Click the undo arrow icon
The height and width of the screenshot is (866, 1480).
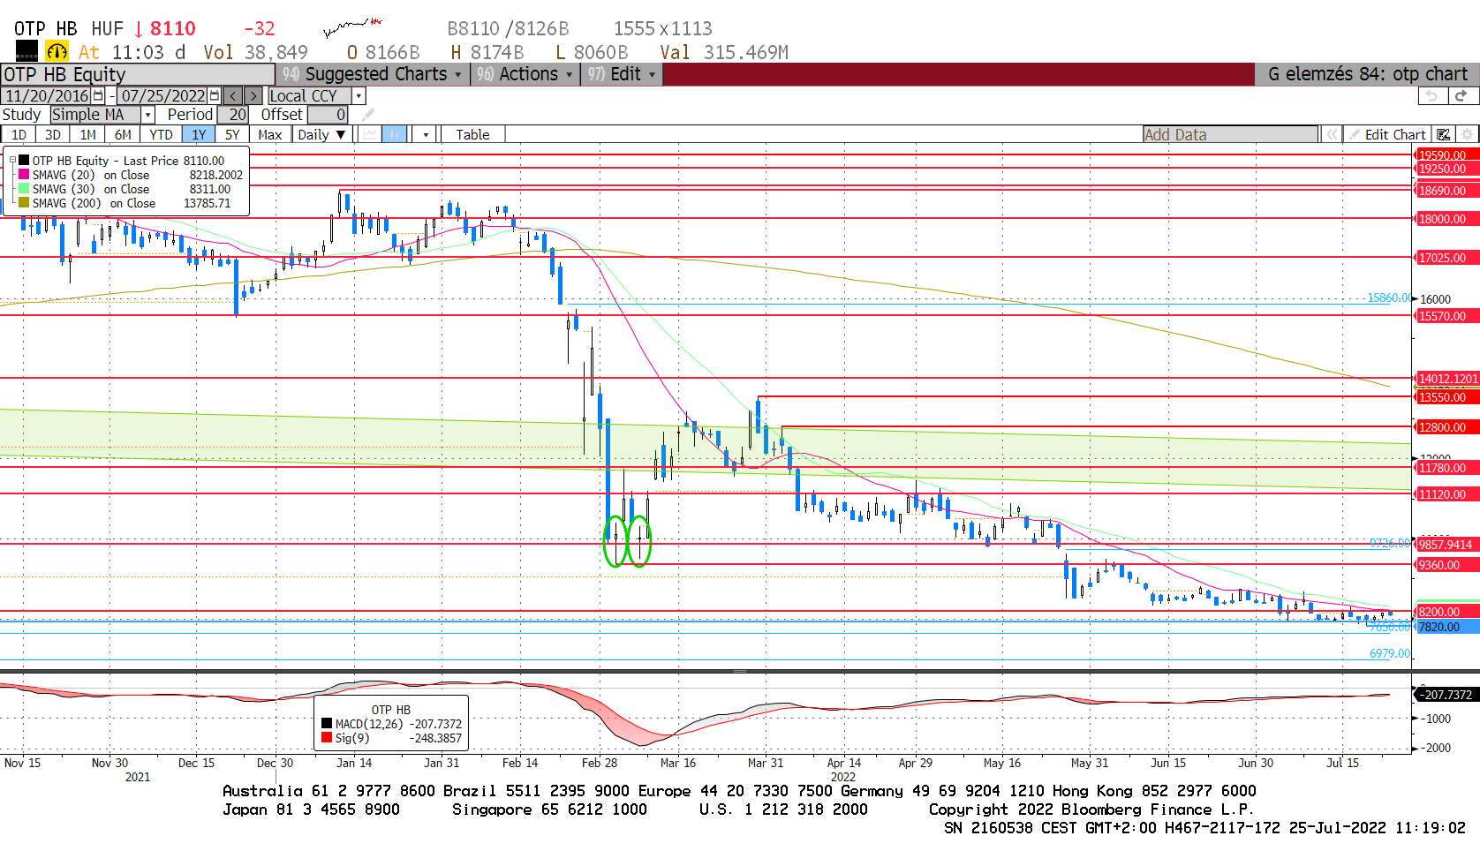pyautogui.click(x=1432, y=95)
